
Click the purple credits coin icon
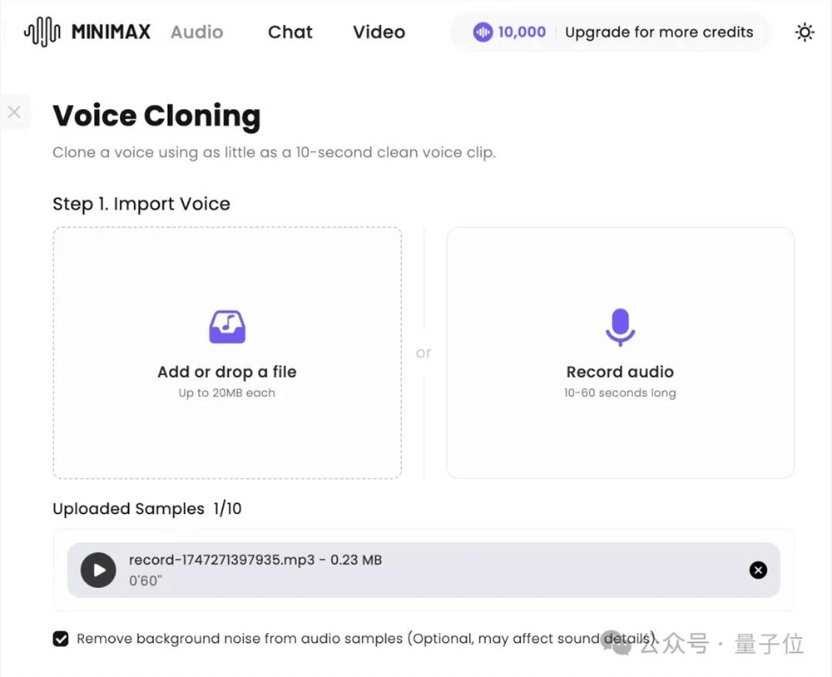[483, 32]
